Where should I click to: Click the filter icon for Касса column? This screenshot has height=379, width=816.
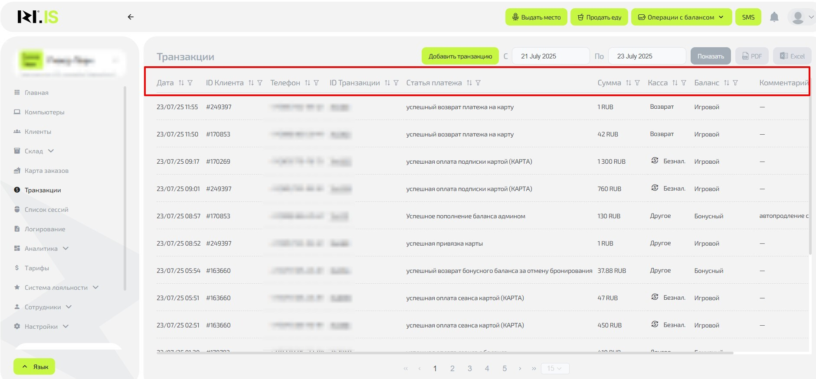point(684,83)
